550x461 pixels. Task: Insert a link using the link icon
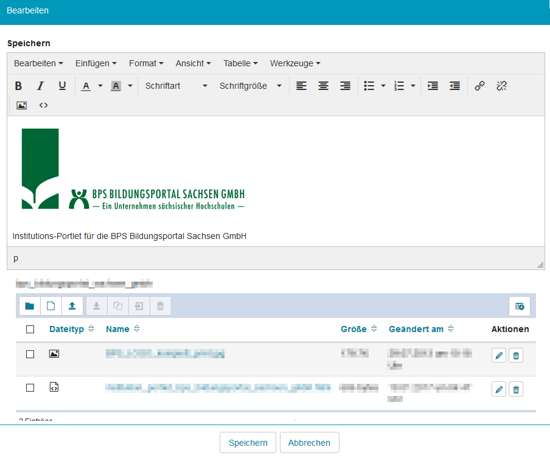pyautogui.click(x=479, y=85)
